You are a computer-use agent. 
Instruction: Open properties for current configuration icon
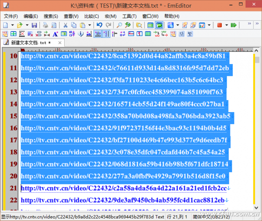click(x=185, y=25)
